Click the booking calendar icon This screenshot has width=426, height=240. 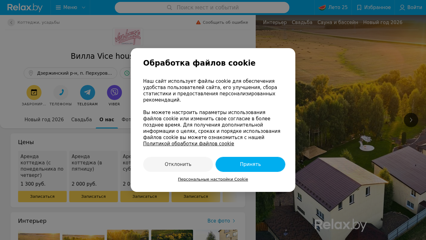click(x=34, y=92)
